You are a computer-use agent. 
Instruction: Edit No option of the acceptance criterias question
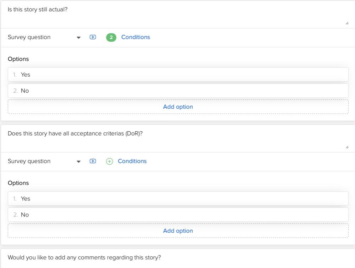[x=178, y=215]
